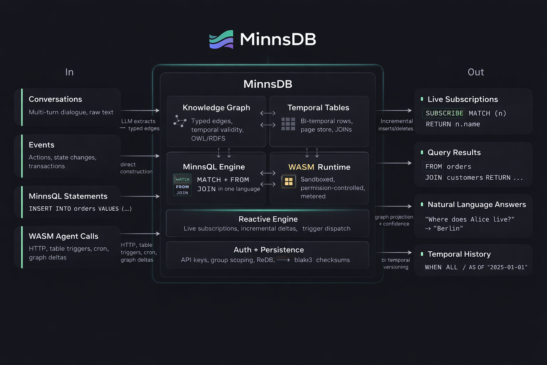Click the Query Results bullet marker

coord(422,152)
